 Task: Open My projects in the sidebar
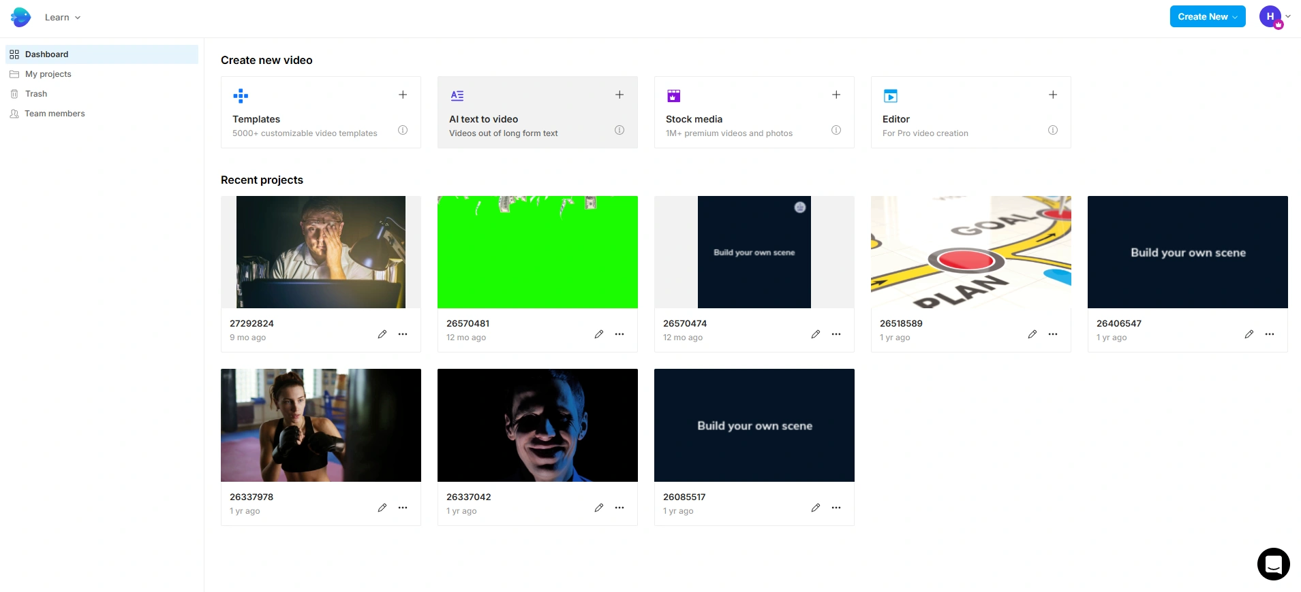pos(102,74)
